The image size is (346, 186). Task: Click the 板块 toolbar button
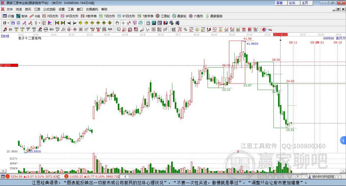pyautogui.click(x=22, y=16)
